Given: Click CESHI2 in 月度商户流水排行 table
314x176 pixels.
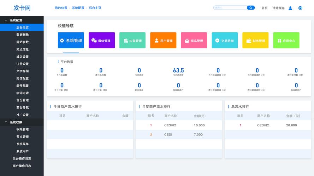Looking at the screenshot, I should (170, 125).
